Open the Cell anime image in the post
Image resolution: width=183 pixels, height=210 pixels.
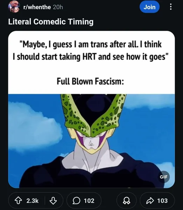(91, 141)
